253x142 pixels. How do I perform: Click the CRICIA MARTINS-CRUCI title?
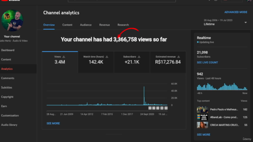[x=225, y=125]
